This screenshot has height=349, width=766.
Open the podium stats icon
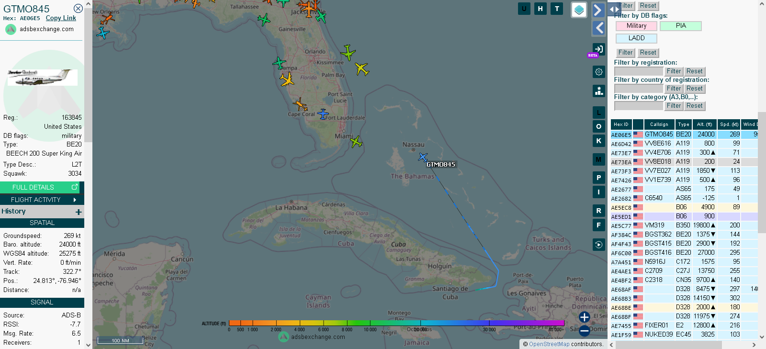598,91
